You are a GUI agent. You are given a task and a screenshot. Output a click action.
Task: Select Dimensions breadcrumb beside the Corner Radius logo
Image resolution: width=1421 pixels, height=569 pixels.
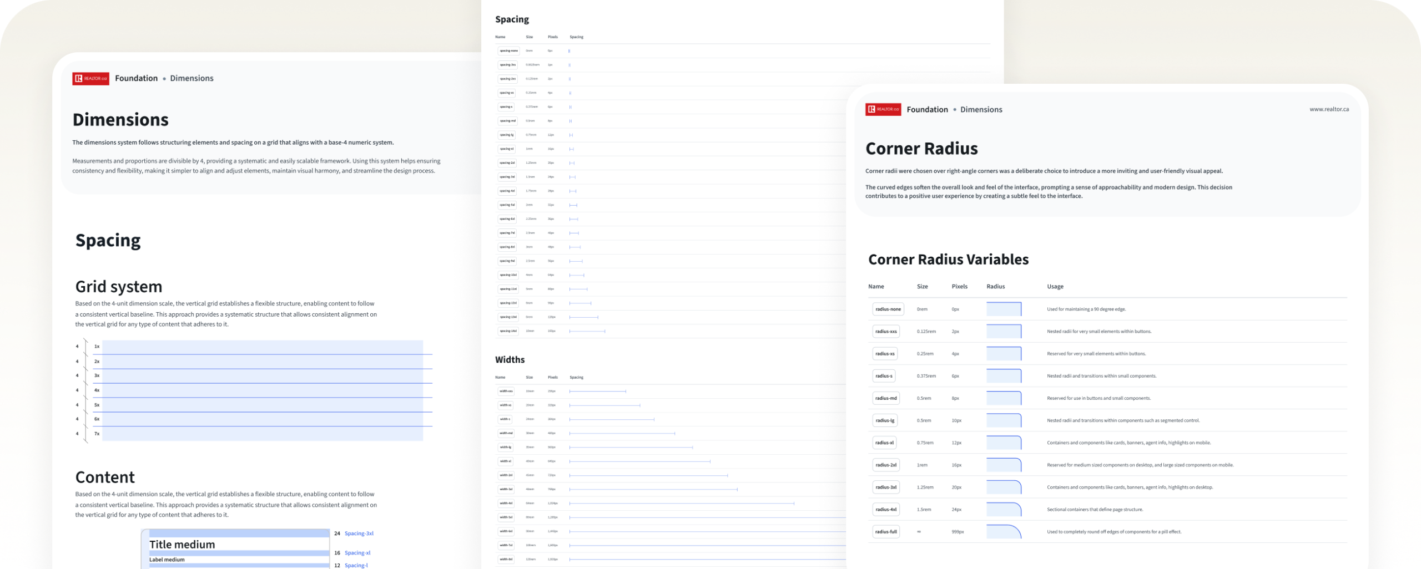click(981, 109)
